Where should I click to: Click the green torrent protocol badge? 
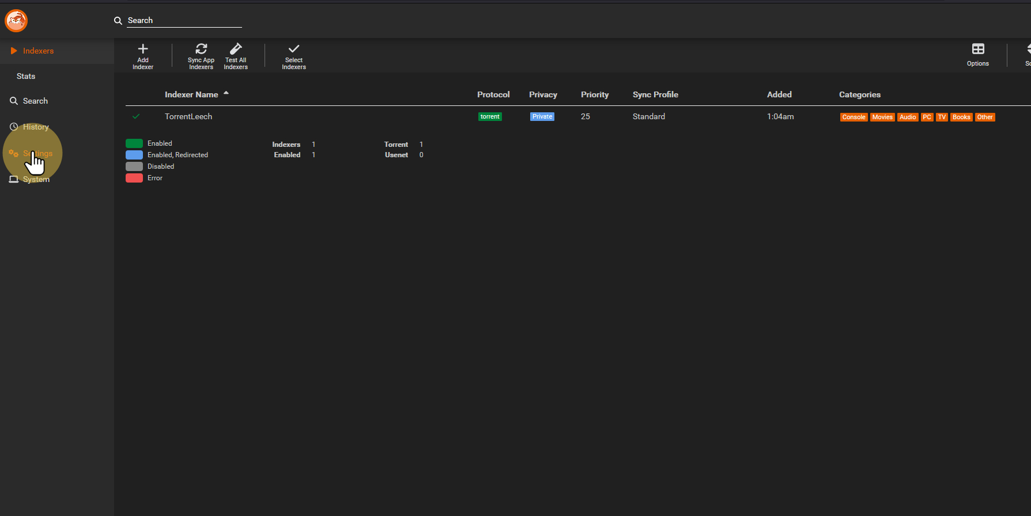490,116
